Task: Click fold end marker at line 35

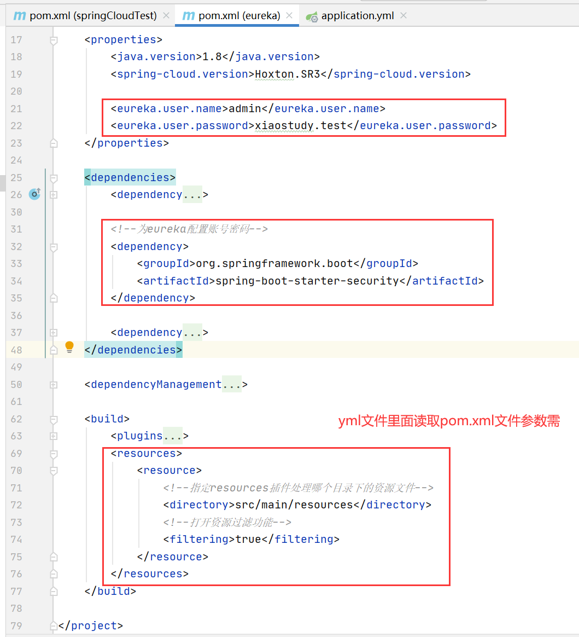Action: coord(54,298)
